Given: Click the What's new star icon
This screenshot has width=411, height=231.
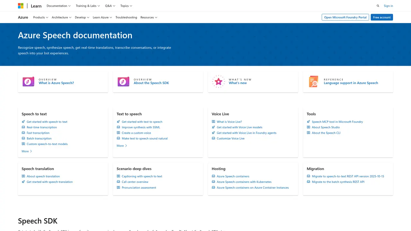Looking at the screenshot, I should 218,81.
